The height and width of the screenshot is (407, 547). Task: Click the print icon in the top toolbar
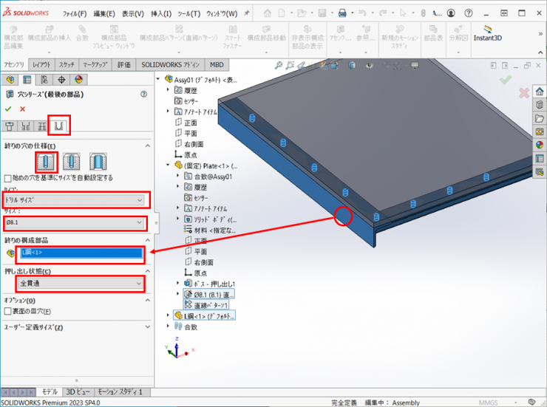tap(342, 13)
